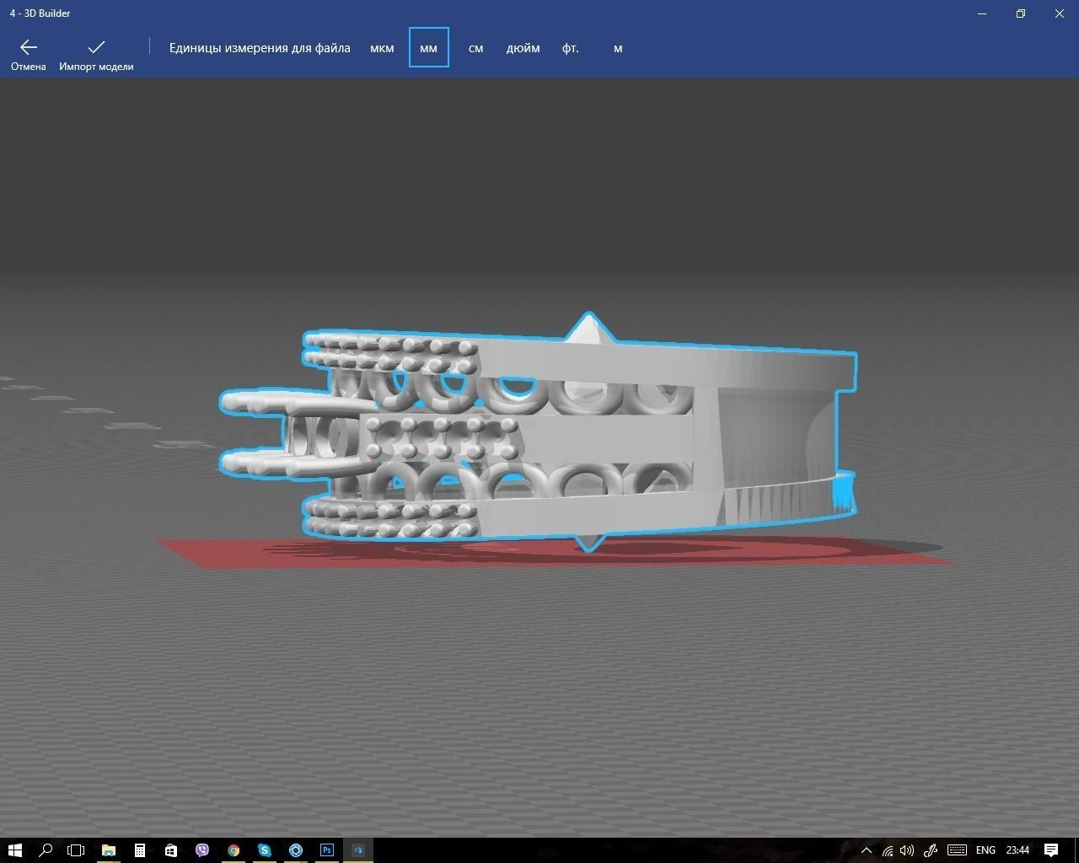
Task: Show hidden system tray icons
Action: [x=866, y=850]
